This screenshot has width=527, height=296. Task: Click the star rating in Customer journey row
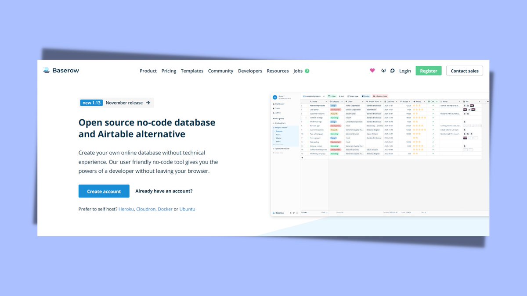419,130
